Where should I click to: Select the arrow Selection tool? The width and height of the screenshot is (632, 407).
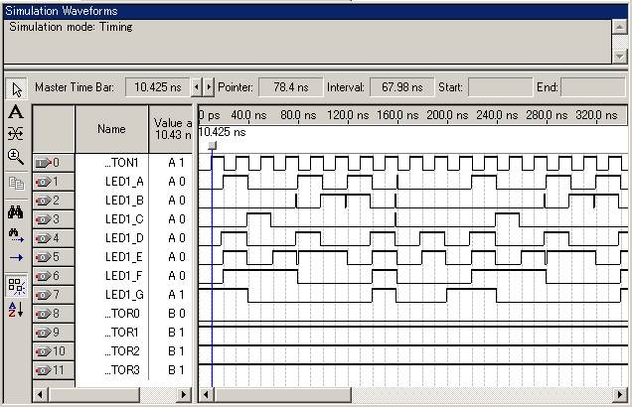(x=16, y=89)
